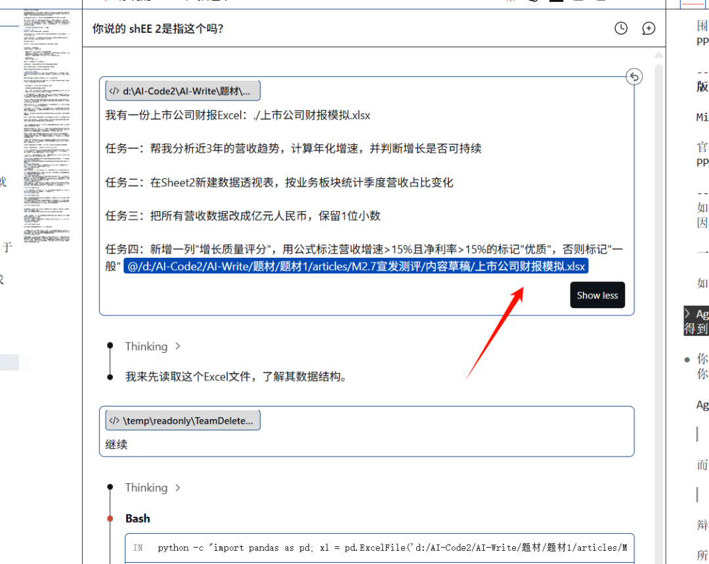This screenshot has height=564, width=709.
Task: Start a new chat with plus bubble icon
Action: [x=649, y=28]
